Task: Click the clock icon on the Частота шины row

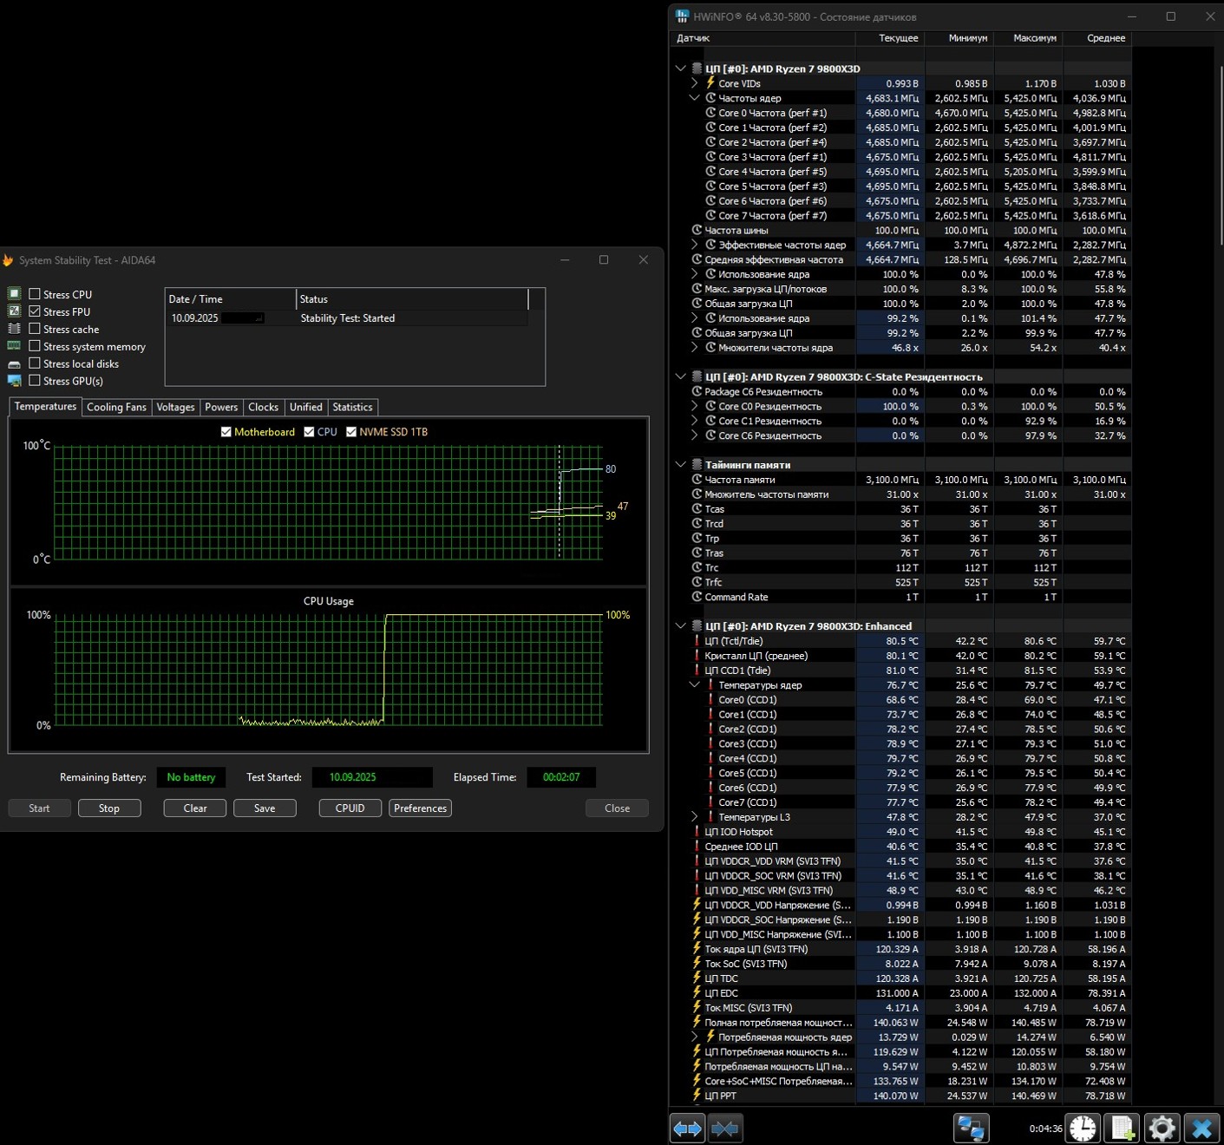Action: (x=697, y=230)
